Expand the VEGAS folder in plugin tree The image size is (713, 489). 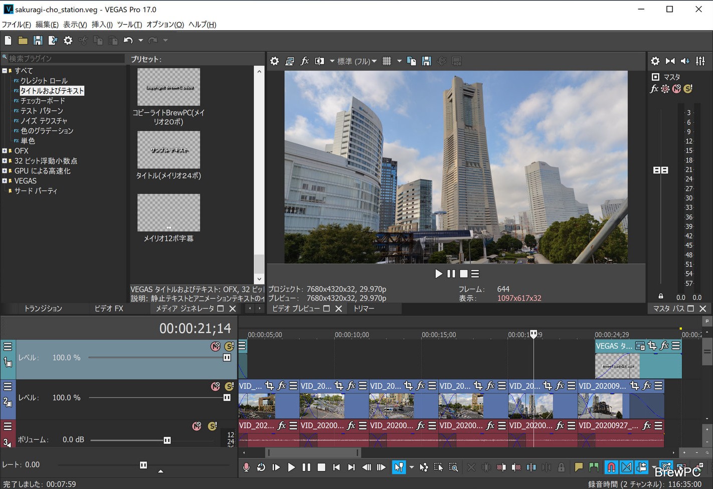[5, 181]
